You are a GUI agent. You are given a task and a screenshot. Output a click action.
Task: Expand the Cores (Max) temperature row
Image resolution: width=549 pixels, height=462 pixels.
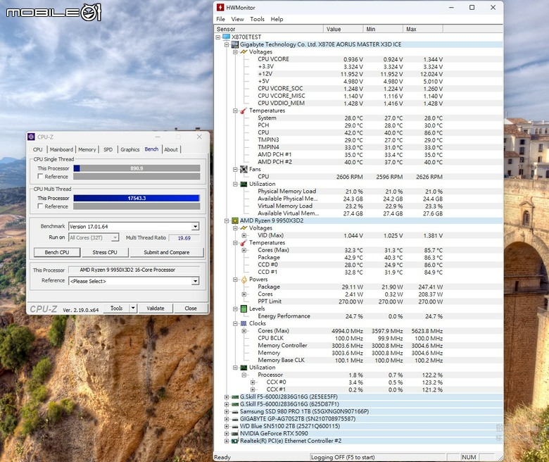[244, 250]
